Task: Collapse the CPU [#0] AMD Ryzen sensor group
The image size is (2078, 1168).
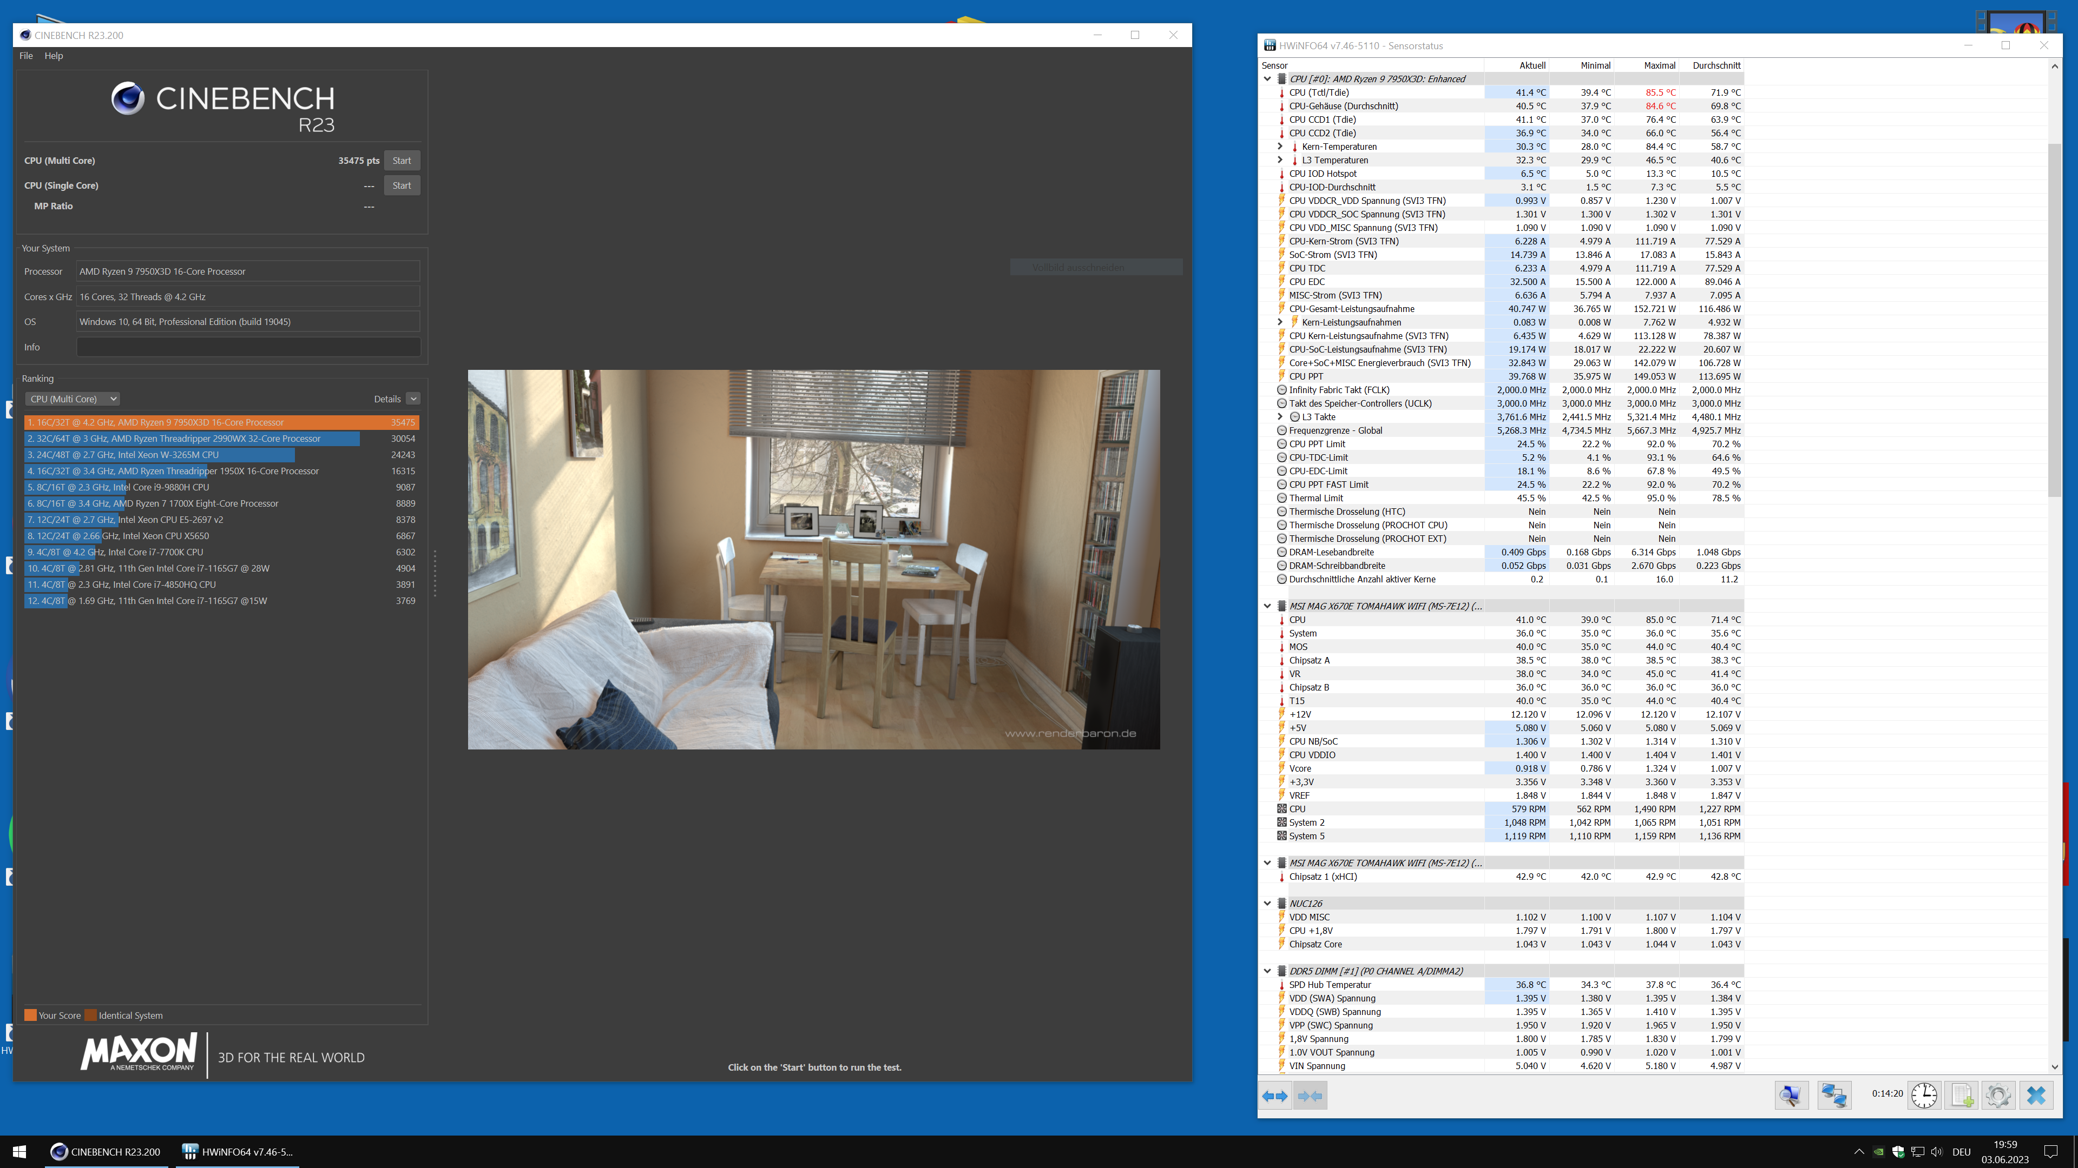Action: tap(1267, 79)
